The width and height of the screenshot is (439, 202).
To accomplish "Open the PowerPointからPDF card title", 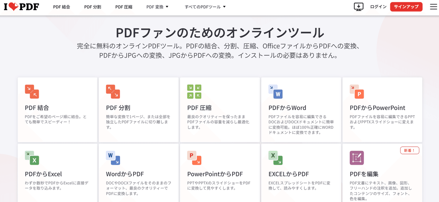I will point(215,174).
